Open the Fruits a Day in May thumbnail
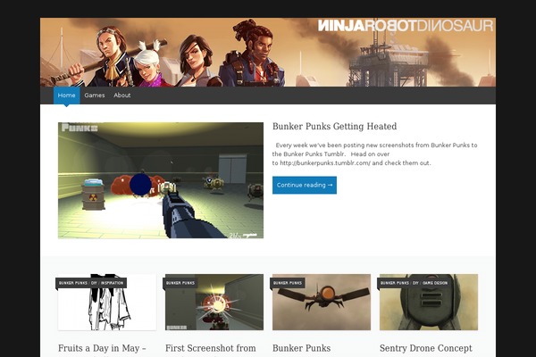This screenshot has width=536, height=357. coord(107,302)
